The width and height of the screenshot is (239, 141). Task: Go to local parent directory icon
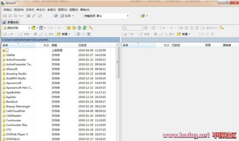(69, 28)
